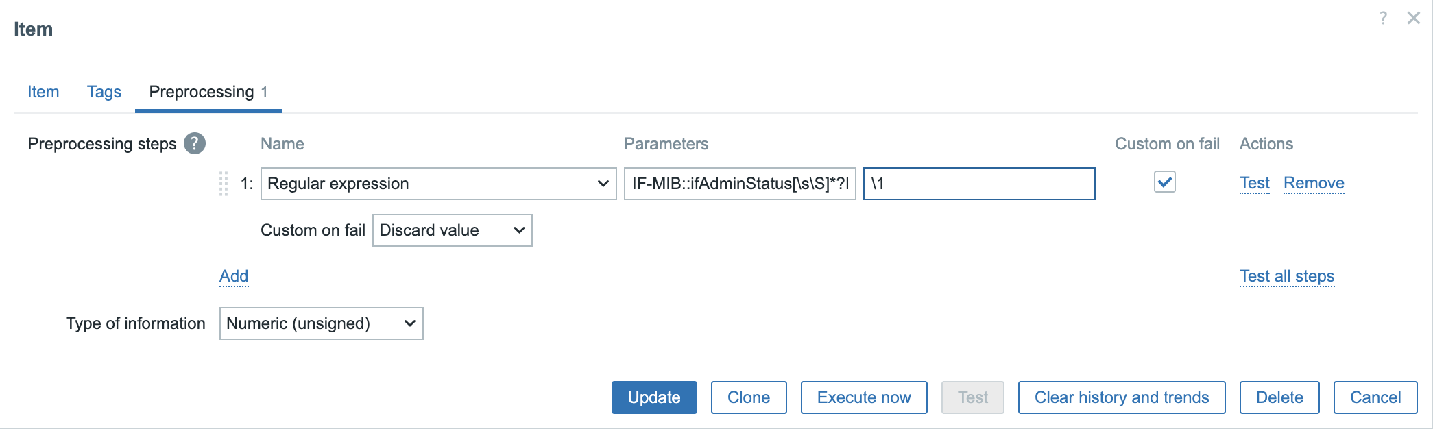Click the Delete button

[x=1279, y=397]
